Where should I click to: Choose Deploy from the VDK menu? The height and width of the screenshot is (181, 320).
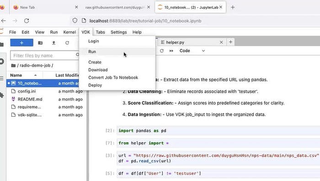tap(95, 85)
